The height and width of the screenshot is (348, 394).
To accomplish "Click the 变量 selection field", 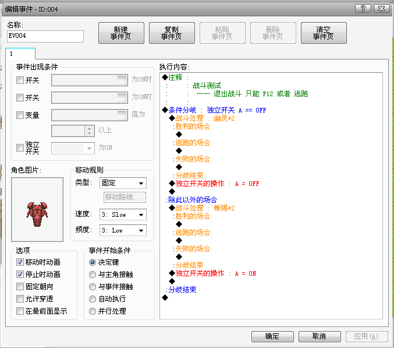I will [90, 115].
